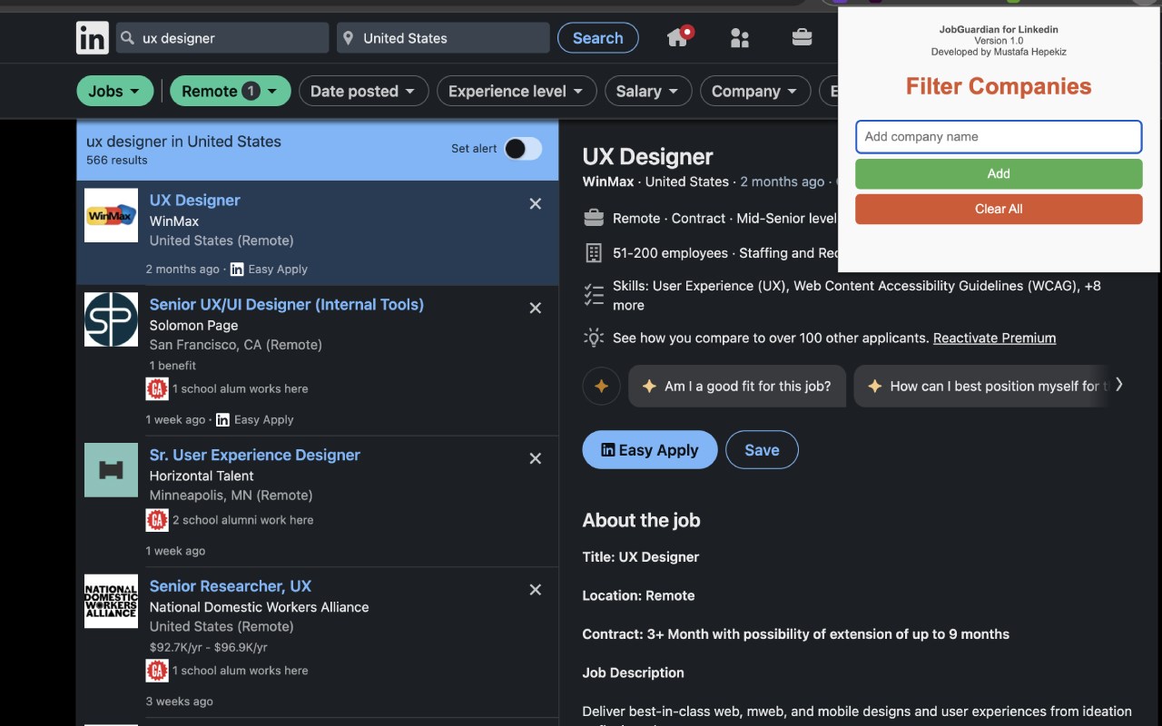Screen dimensions: 1162x726
Task: Open the Solomon Page company logo
Action: [x=111, y=319]
